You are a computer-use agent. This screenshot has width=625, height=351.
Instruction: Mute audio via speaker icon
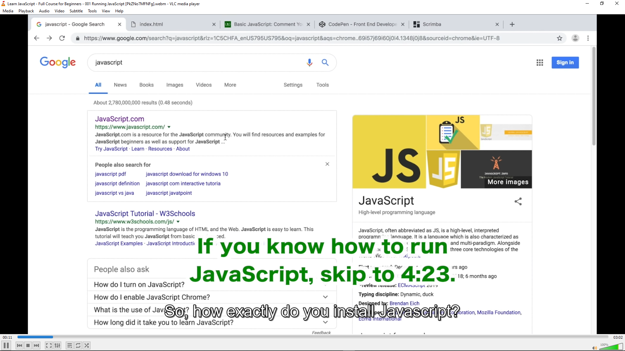click(594, 348)
